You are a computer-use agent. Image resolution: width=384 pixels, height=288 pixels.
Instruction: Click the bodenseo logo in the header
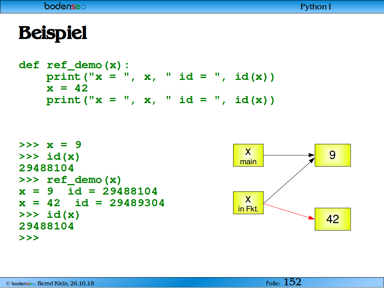point(65,6)
